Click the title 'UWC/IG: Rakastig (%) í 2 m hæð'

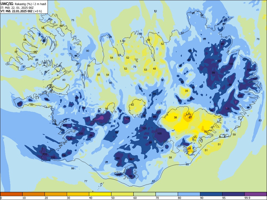pos(23,4)
